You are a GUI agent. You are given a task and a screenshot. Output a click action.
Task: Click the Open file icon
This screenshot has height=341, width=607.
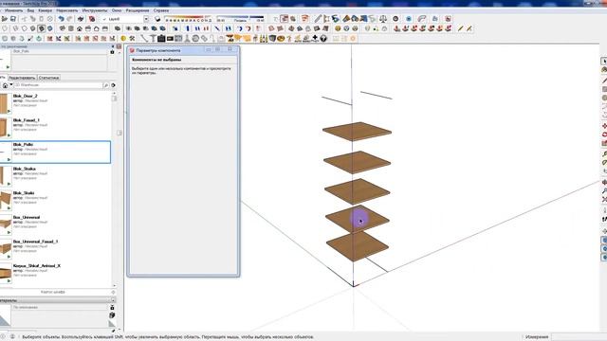(4, 19)
